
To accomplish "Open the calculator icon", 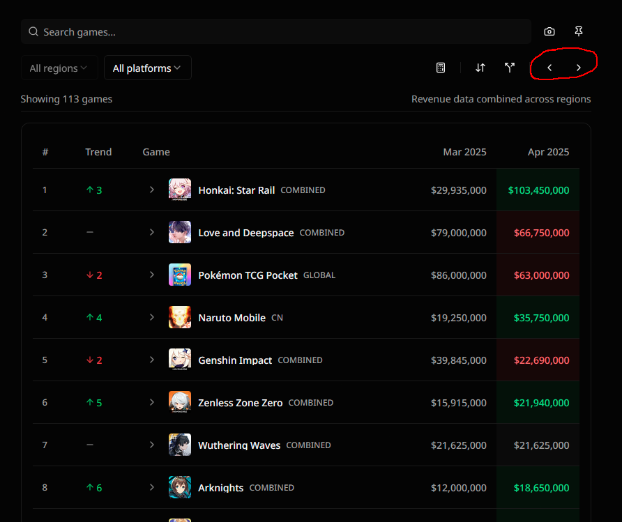I will coord(440,68).
